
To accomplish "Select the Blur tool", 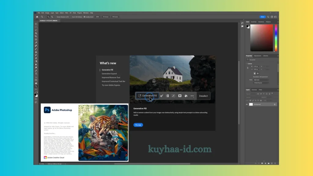I will (x=36, y=64).
